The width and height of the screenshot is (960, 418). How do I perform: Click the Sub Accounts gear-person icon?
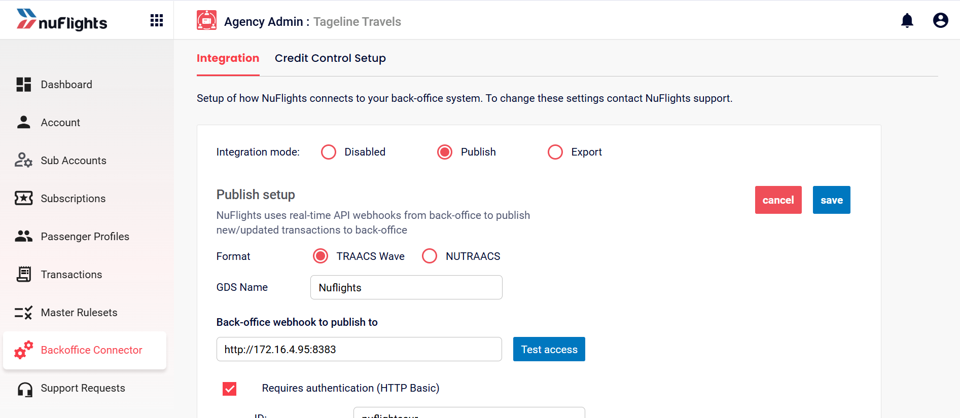pyautogui.click(x=24, y=160)
